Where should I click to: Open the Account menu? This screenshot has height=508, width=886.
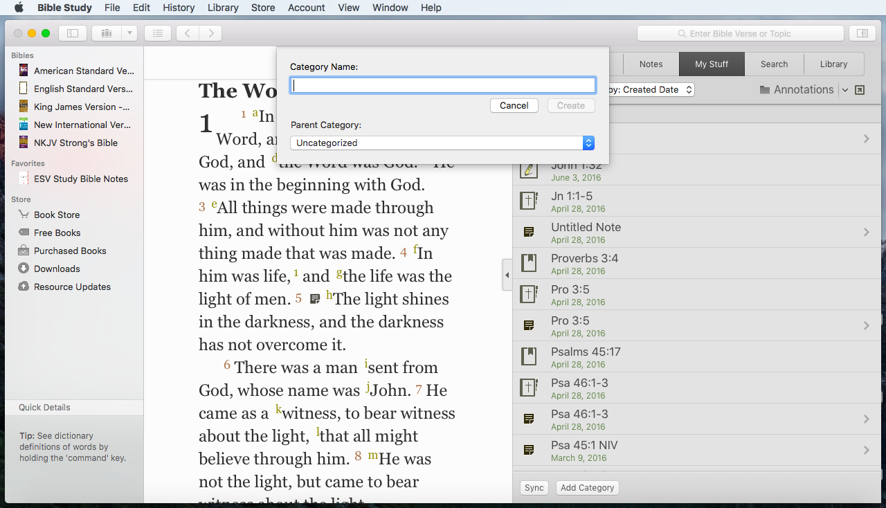[306, 8]
